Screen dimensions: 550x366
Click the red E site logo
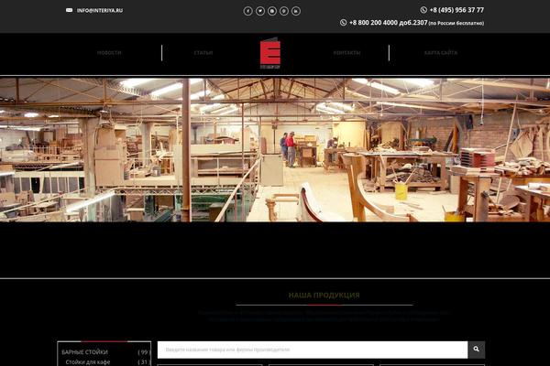click(269, 52)
